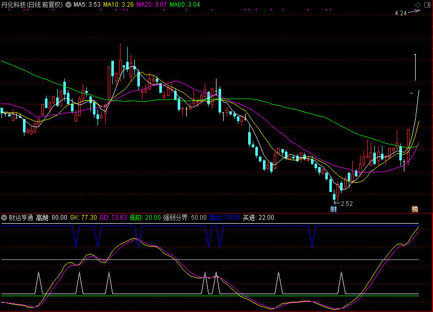The width and height of the screenshot is (433, 312).
Task: Click the MA5: 3.53 indicator label
Action: point(87,5)
